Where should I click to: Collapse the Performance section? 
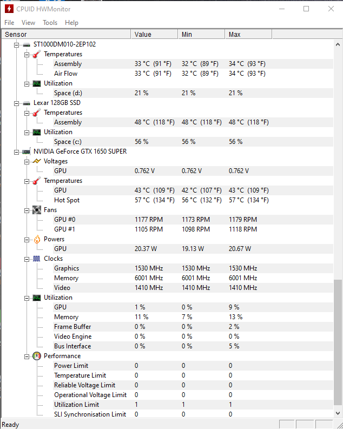click(x=27, y=357)
